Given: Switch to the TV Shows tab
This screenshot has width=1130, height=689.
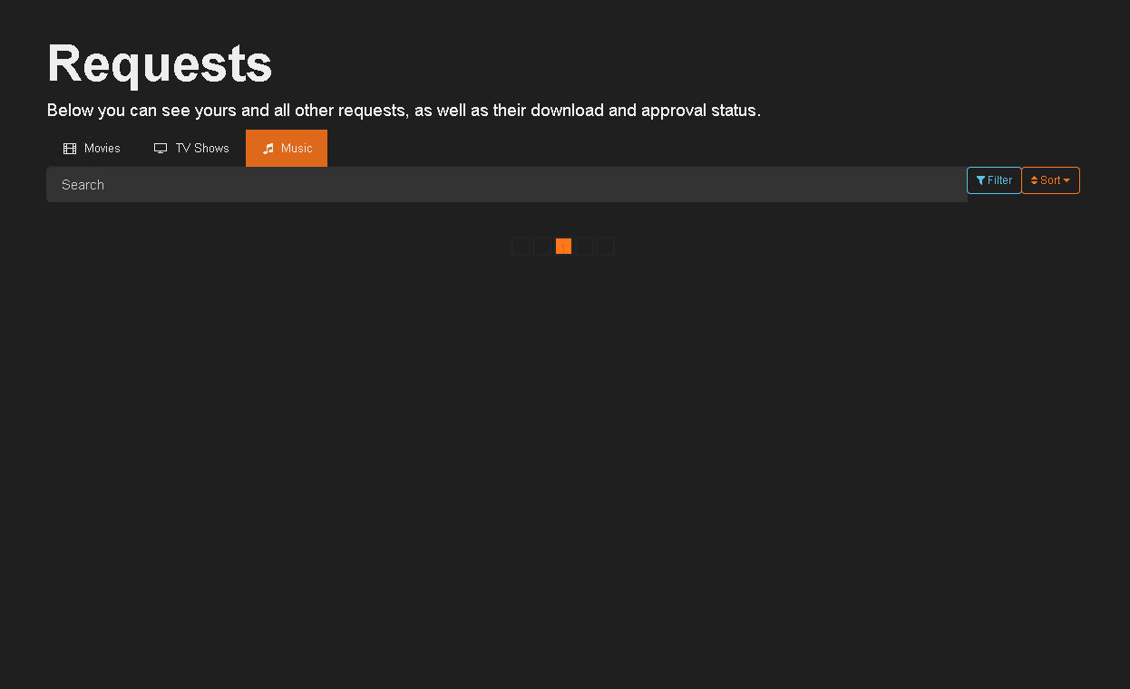Looking at the screenshot, I should click(x=191, y=148).
